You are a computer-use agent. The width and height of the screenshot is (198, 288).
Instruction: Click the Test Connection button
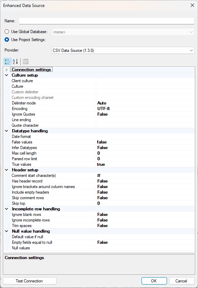[30, 281]
